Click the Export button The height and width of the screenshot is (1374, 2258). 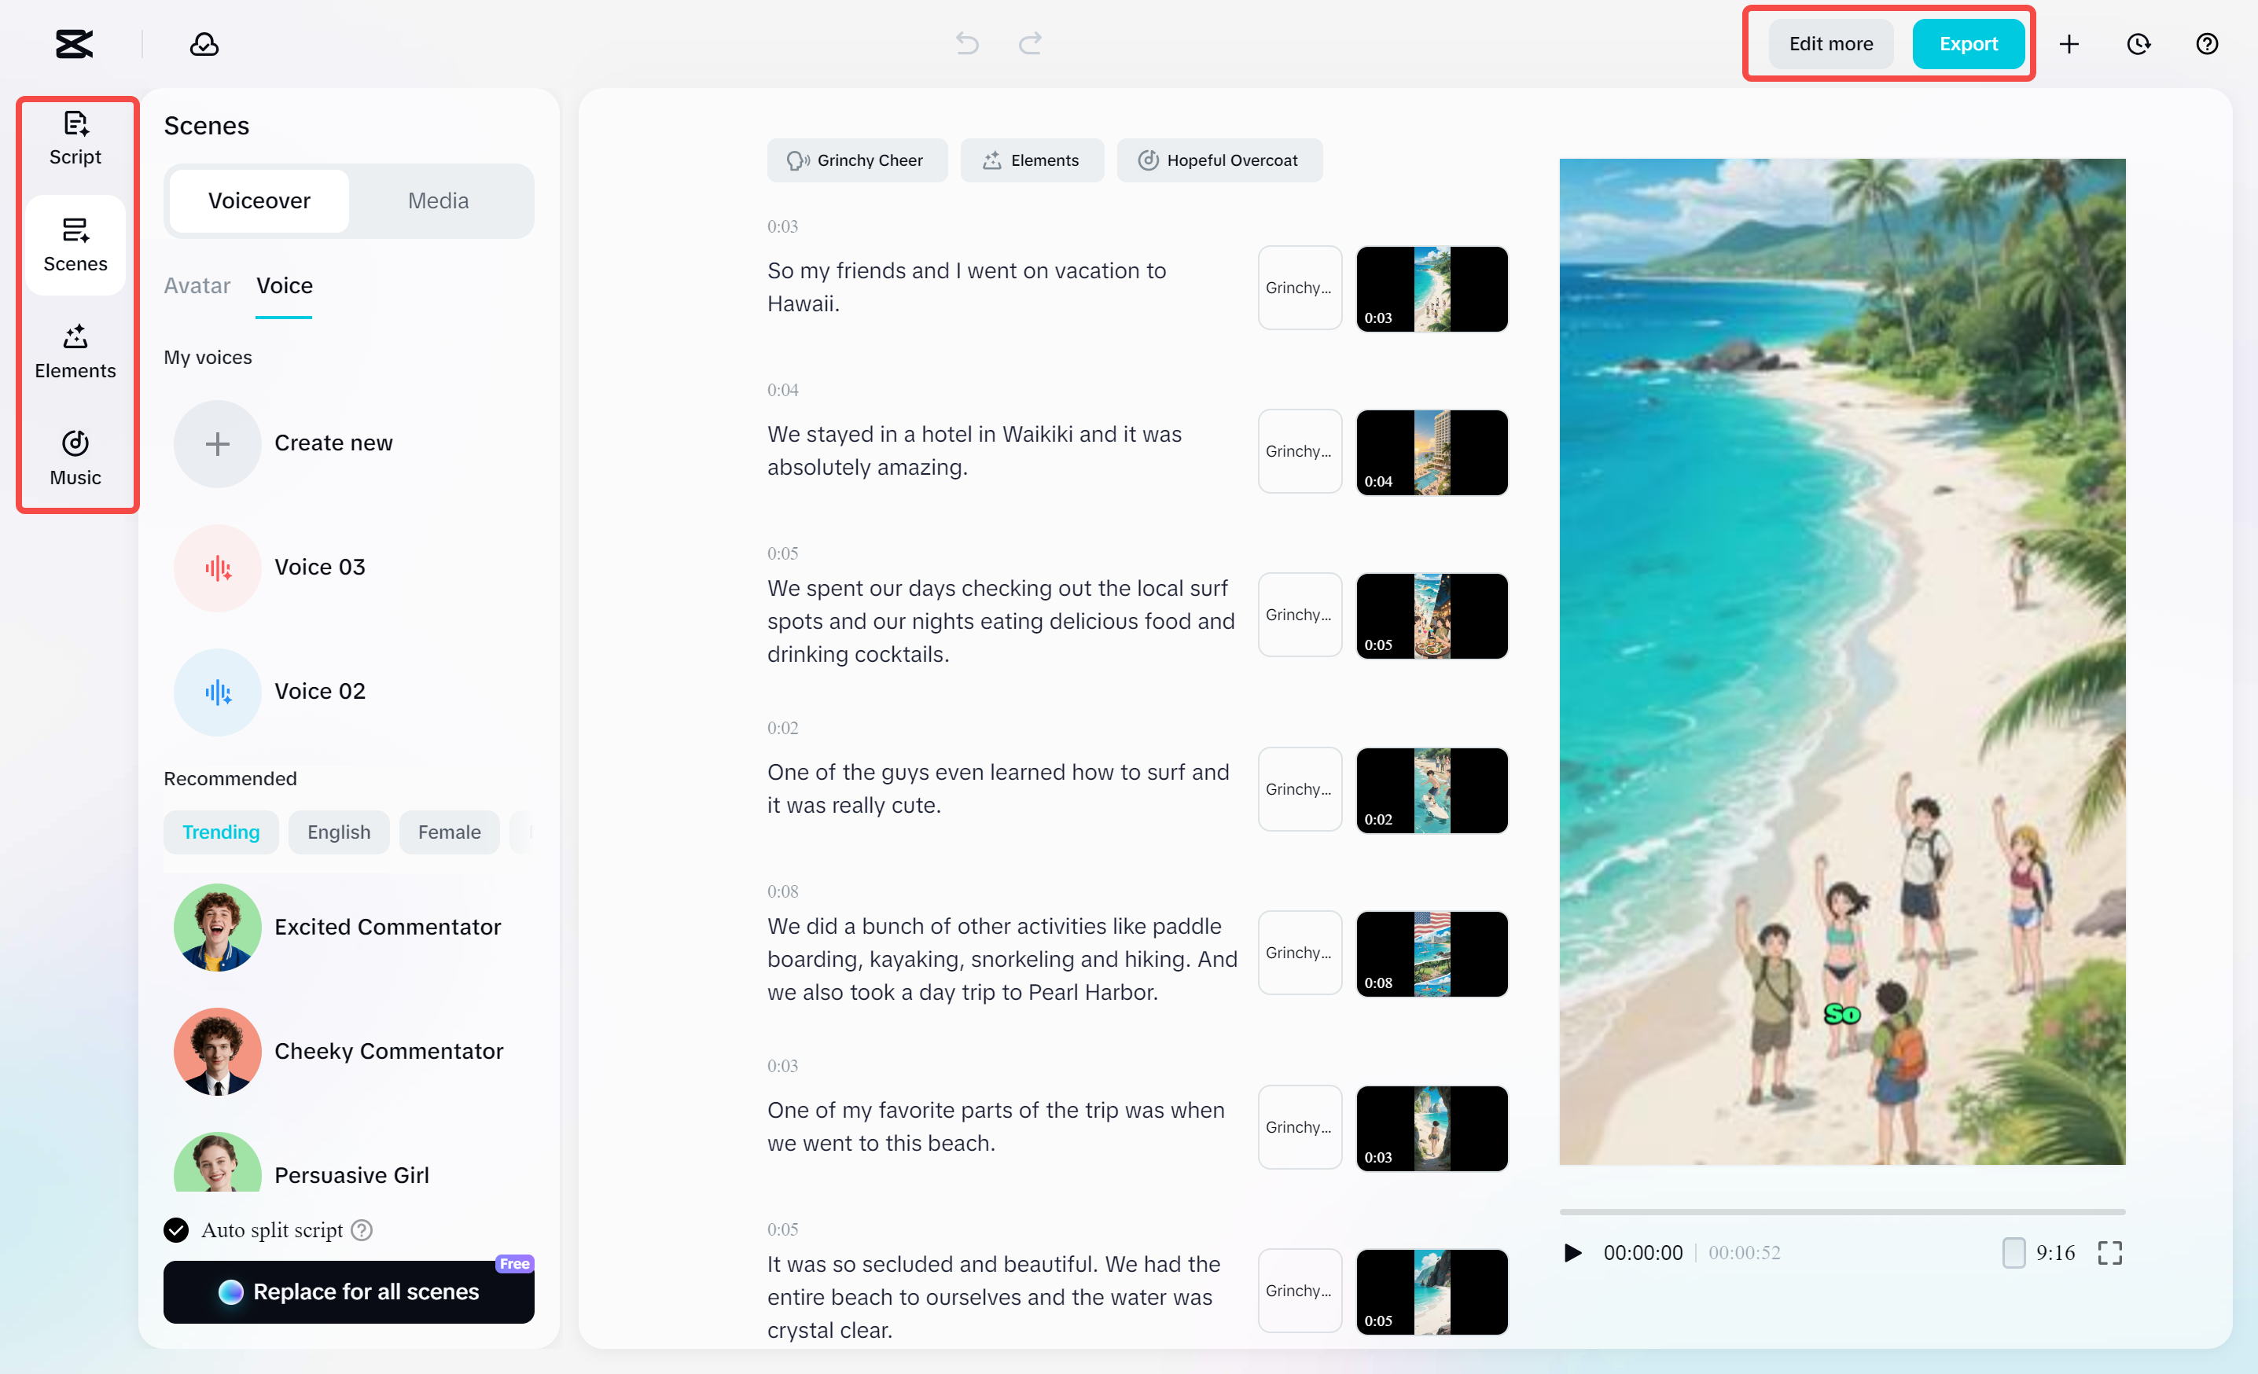pos(1968,44)
